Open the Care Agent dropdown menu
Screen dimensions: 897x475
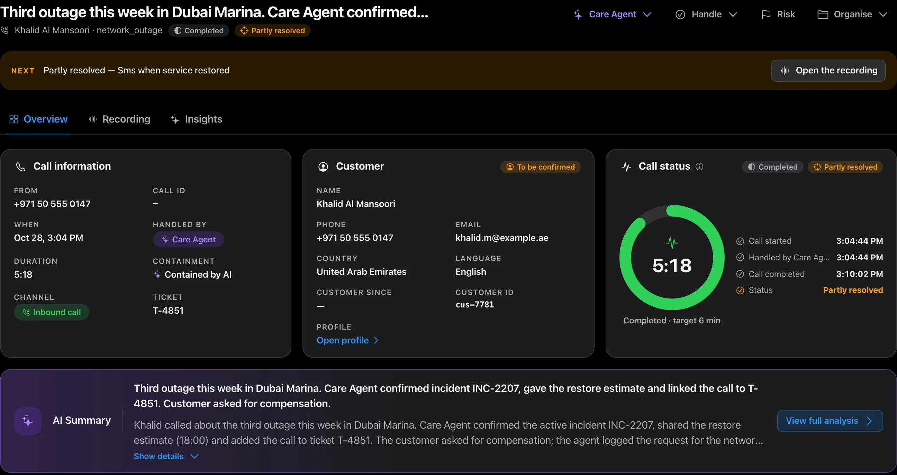[x=612, y=14]
